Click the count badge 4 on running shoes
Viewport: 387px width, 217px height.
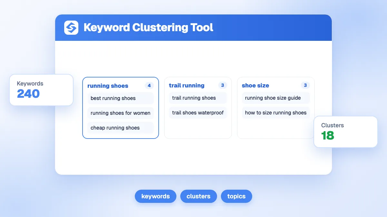pos(149,86)
